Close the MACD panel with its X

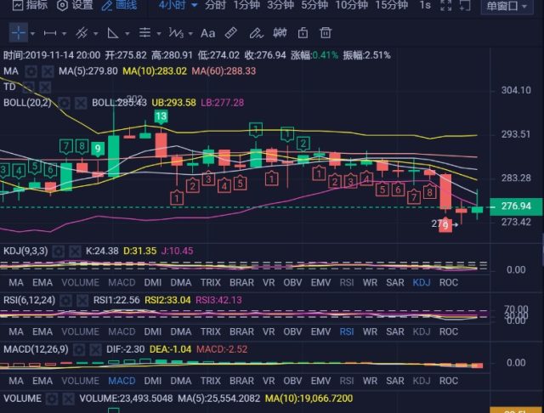(95, 349)
